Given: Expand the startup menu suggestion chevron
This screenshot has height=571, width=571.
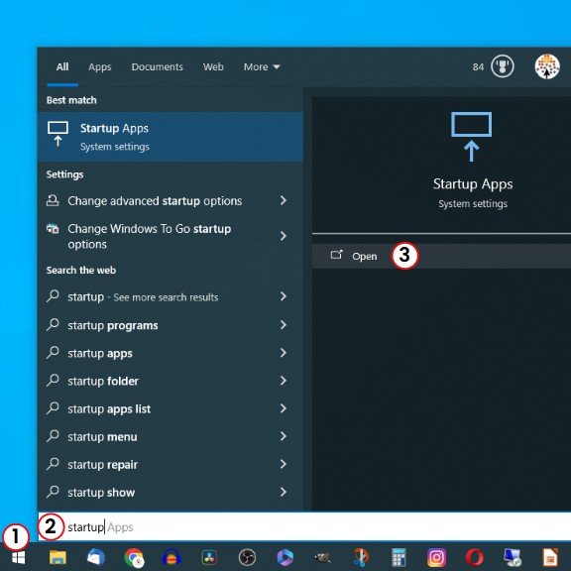Looking at the screenshot, I should (x=284, y=436).
